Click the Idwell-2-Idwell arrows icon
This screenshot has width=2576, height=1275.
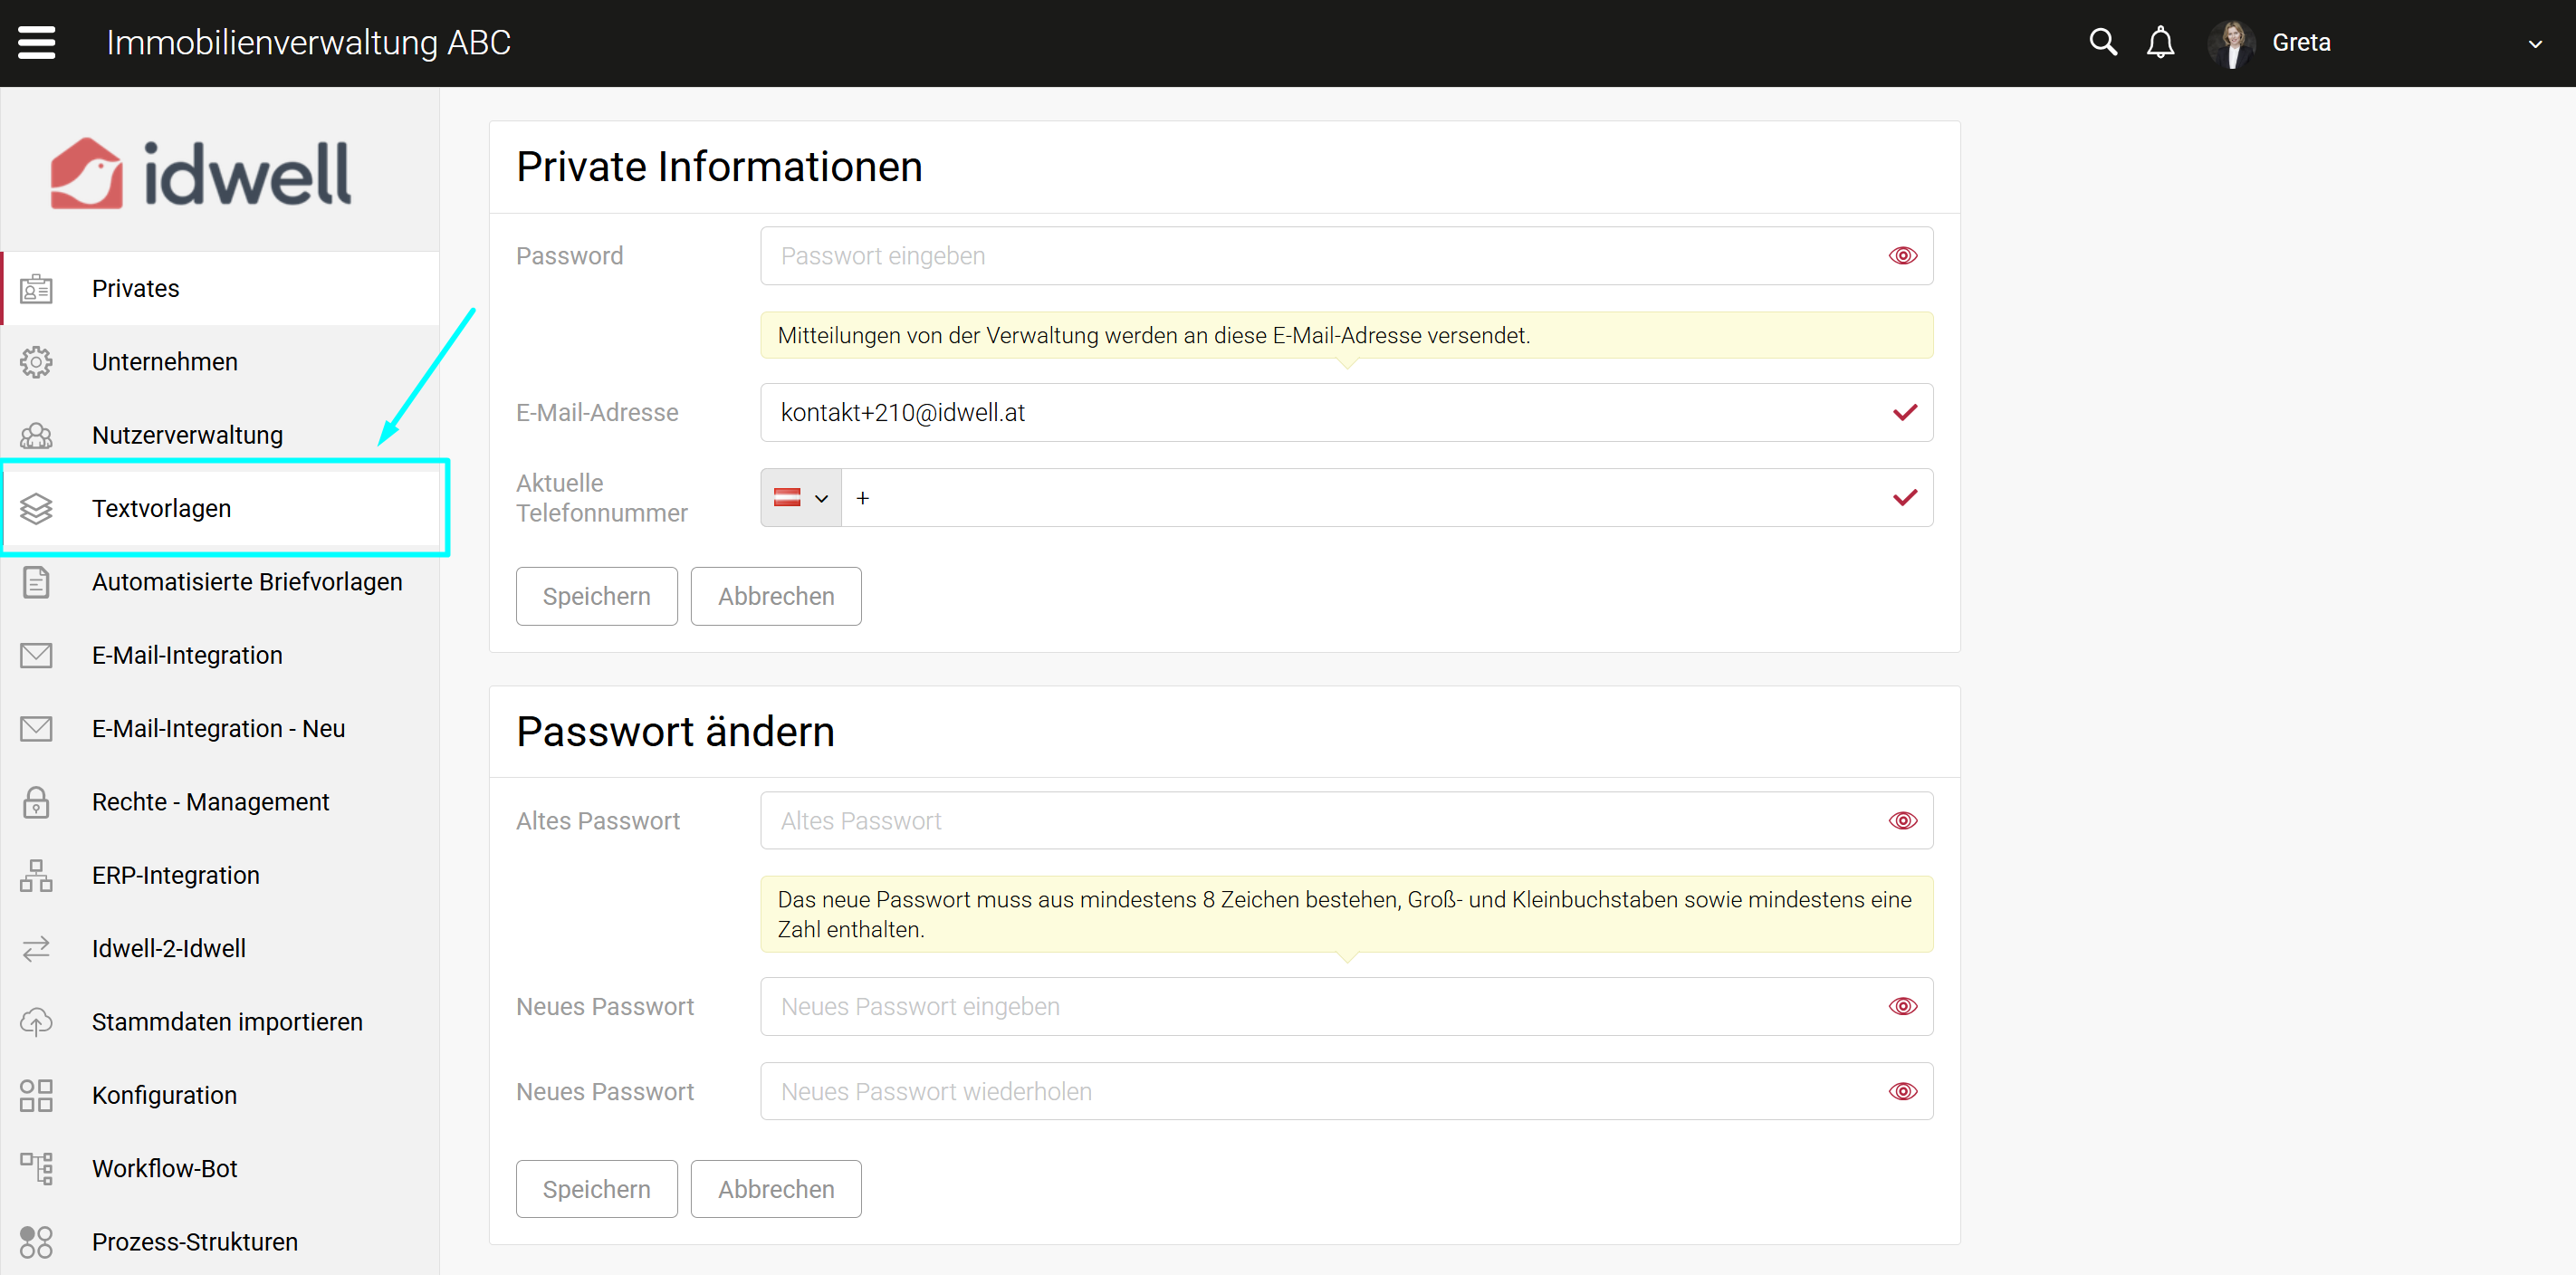point(37,948)
